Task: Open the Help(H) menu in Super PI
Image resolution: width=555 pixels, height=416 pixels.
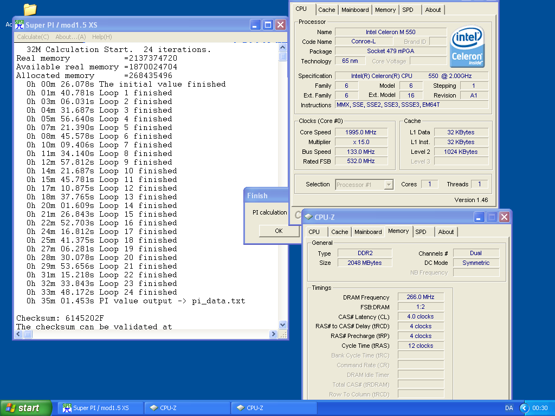Action: pyautogui.click(x=102, y=37)
